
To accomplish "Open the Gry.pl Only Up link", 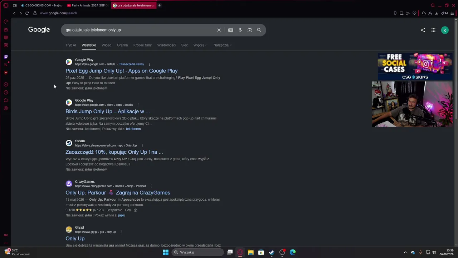I will click(75, 239).
